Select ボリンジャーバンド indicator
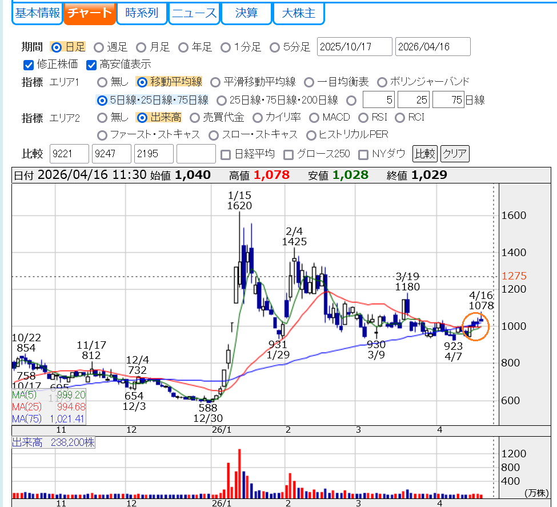This screenshot has height=507, width=557. coord(382,82)
